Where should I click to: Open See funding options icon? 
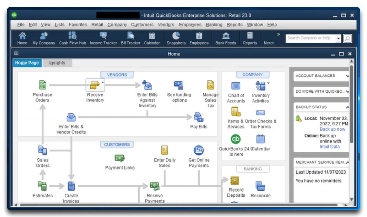pyautogui.click(x=179, y=85)
